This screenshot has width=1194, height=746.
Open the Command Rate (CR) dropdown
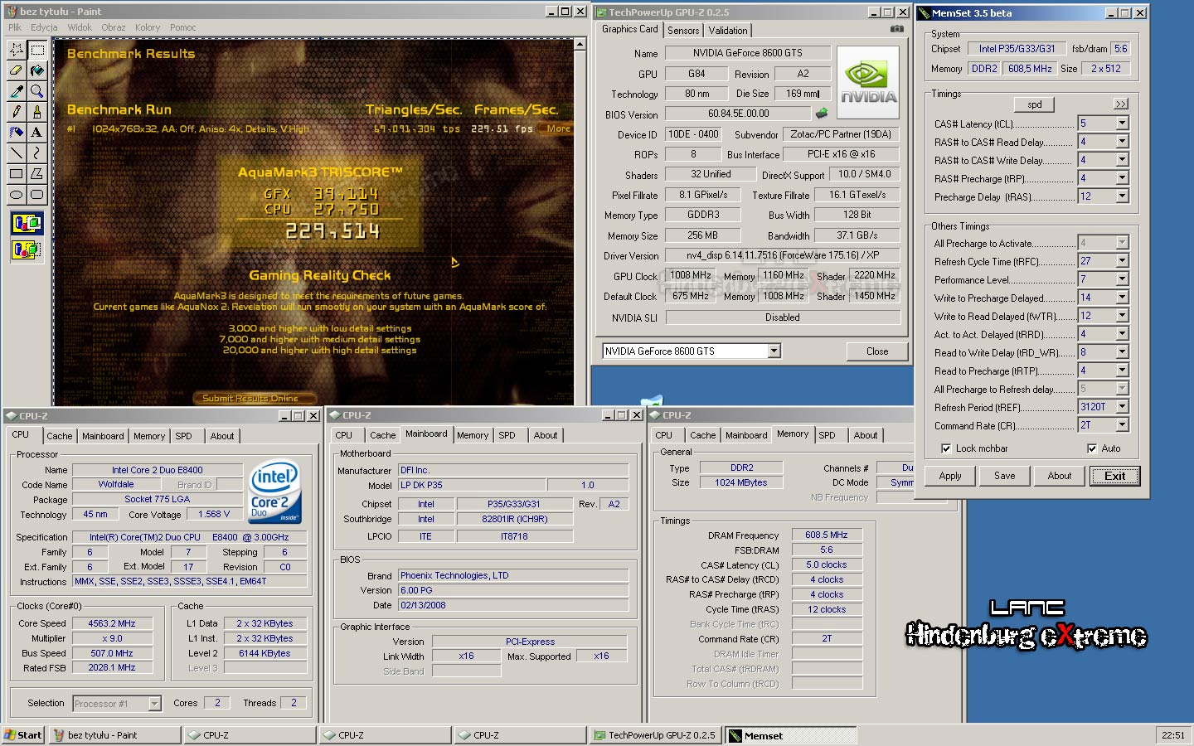pyautogui.click(x=1122, y=425)
